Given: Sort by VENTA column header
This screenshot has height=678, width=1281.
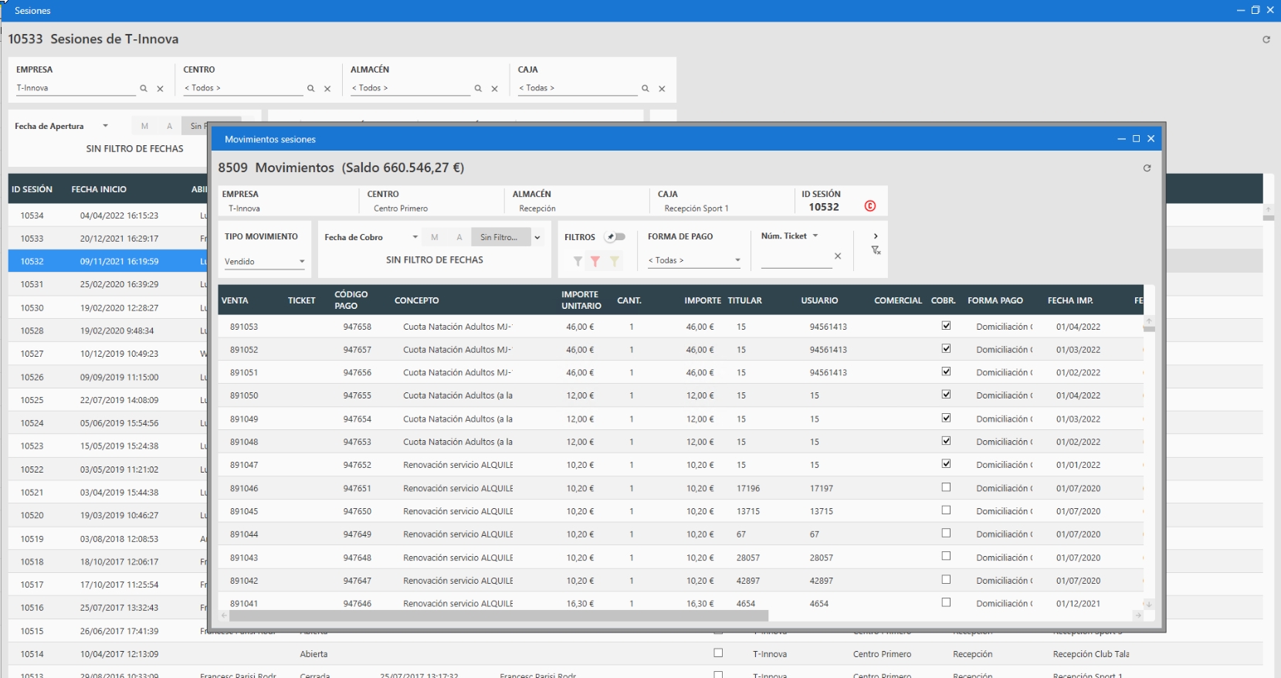Looking at the screenshot, I should click(235, 300).
